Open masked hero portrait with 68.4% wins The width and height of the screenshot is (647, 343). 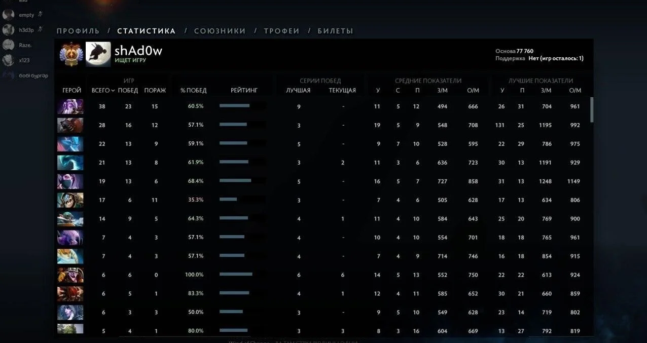pos(70,181)
